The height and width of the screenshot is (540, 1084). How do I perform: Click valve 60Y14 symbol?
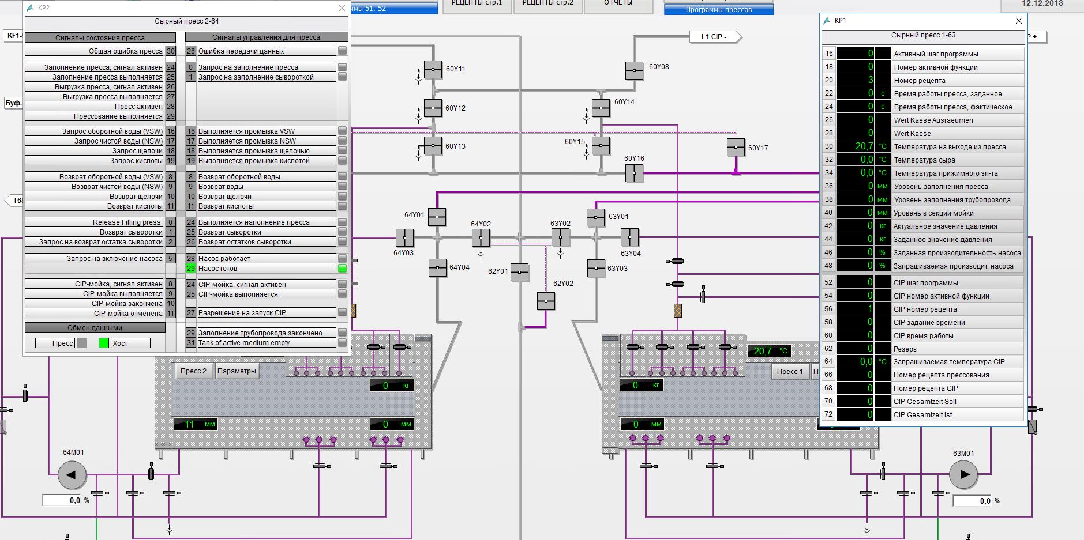coord(601,108)
